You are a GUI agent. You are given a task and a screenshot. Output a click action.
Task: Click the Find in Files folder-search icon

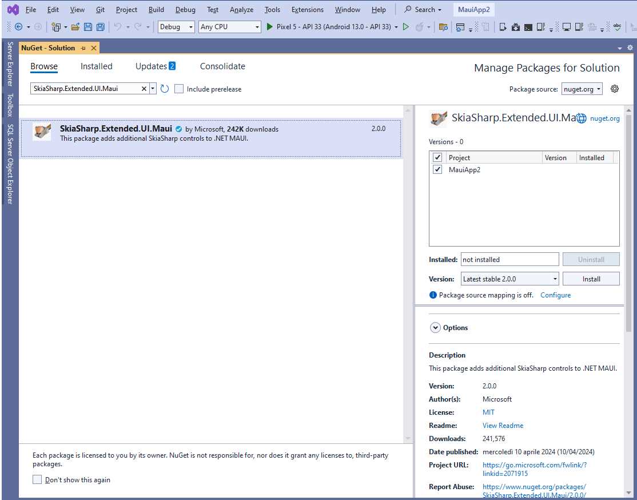coord(443,27)
